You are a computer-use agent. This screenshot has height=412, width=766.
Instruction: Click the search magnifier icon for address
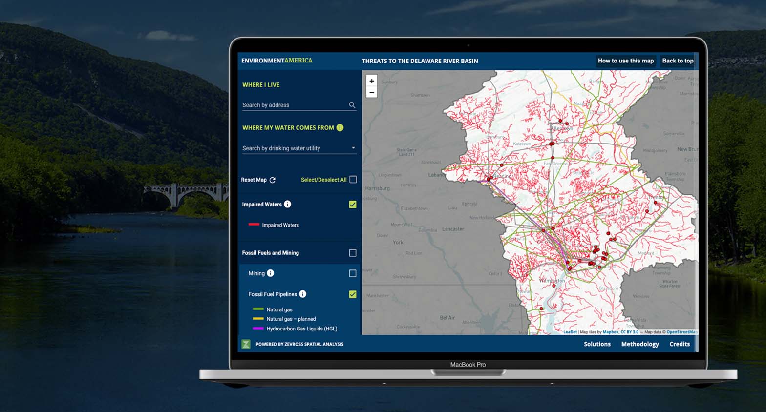pos(352,105)
